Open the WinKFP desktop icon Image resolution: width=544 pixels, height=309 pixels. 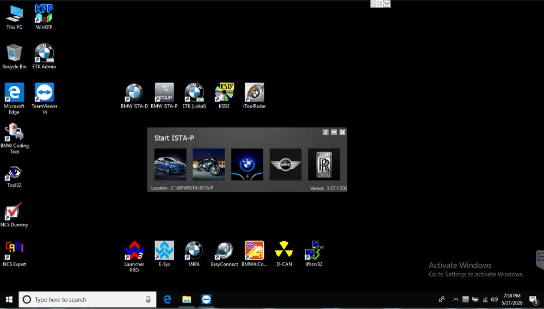(x=44, y=17)
